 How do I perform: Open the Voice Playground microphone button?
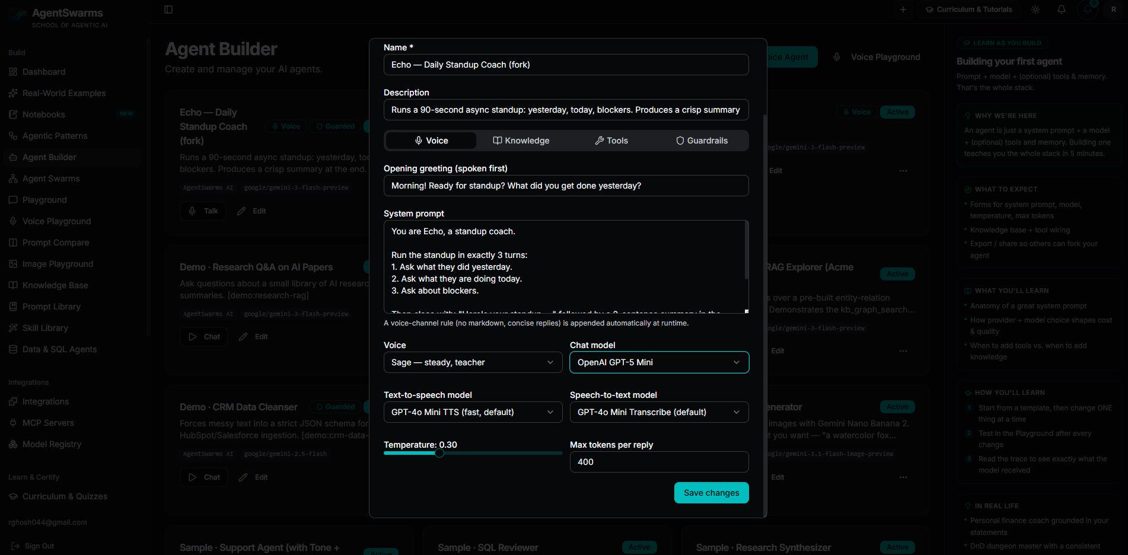(x=878, y=57)
